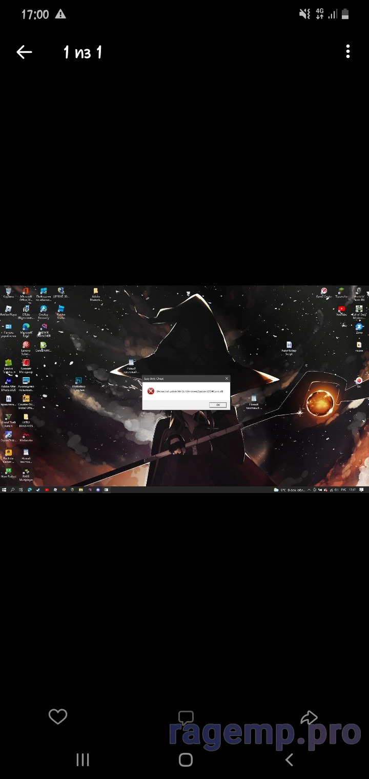Select the World of Tanks desktop icon
Image resolution: width=369 pixels, height=779 pixels.
pyautogui.click(x=359, y=294)
